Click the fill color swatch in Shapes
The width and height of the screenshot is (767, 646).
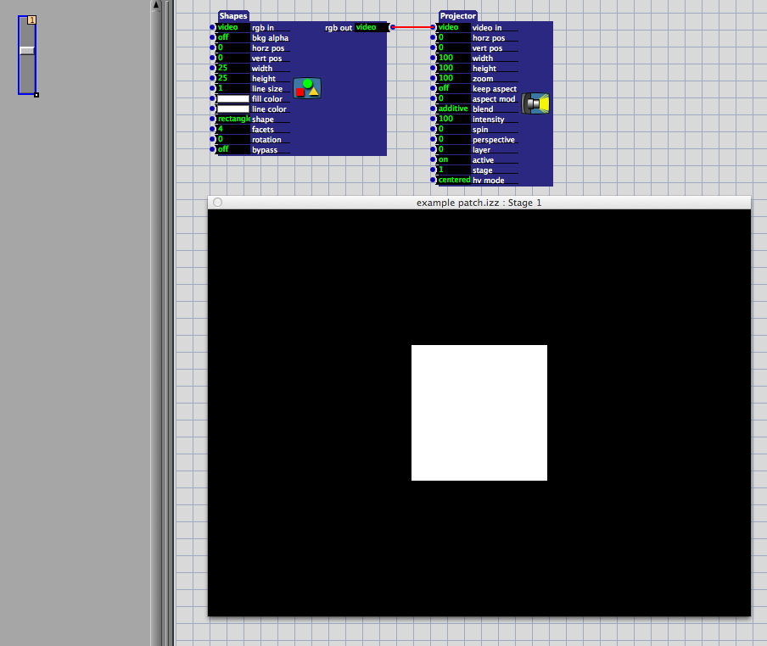point(233,99)
